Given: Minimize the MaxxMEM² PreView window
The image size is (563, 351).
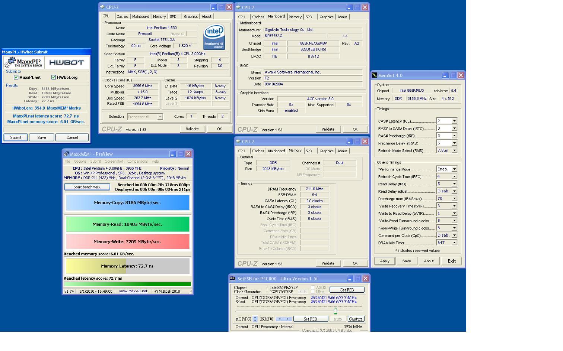Looking at the screenshot, I should (173, 154).
